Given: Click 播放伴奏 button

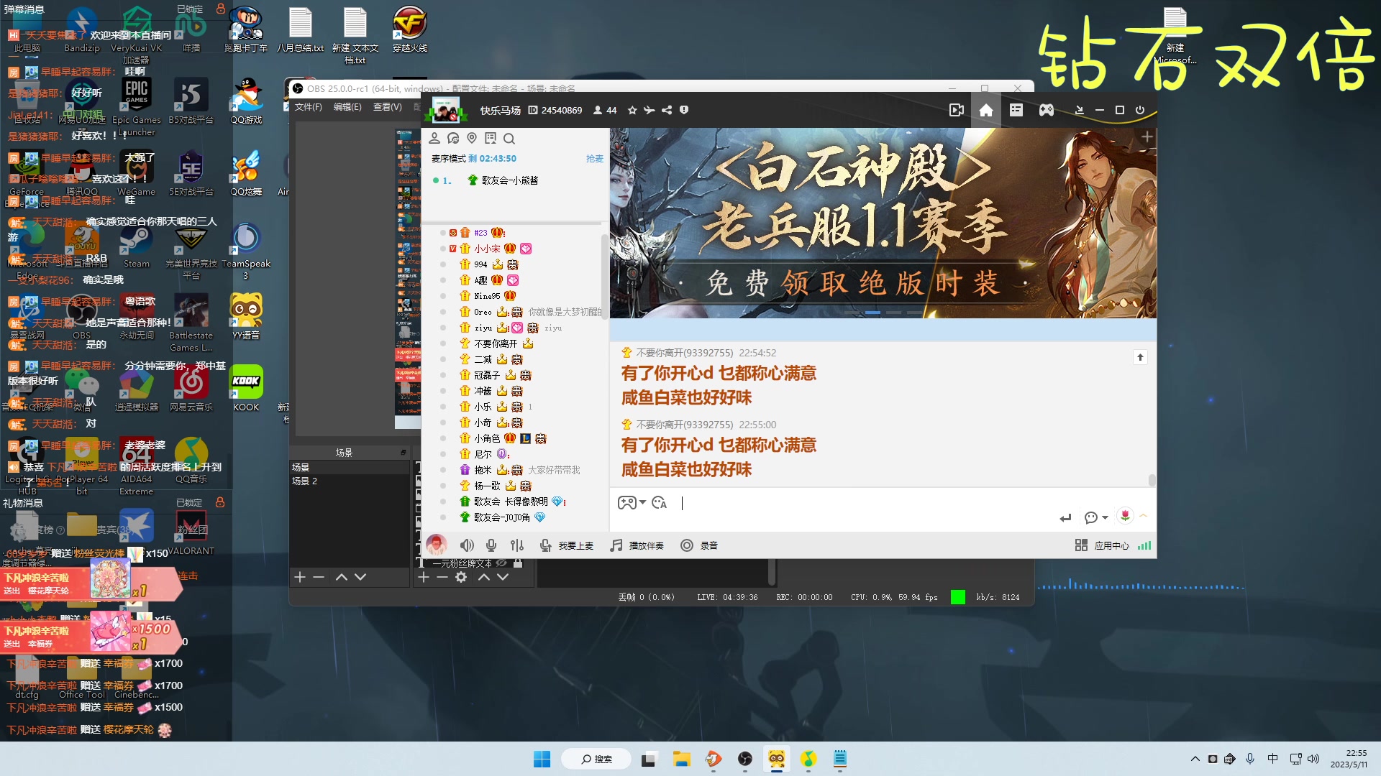Looking at the screenshot, I should coord(637,545).
